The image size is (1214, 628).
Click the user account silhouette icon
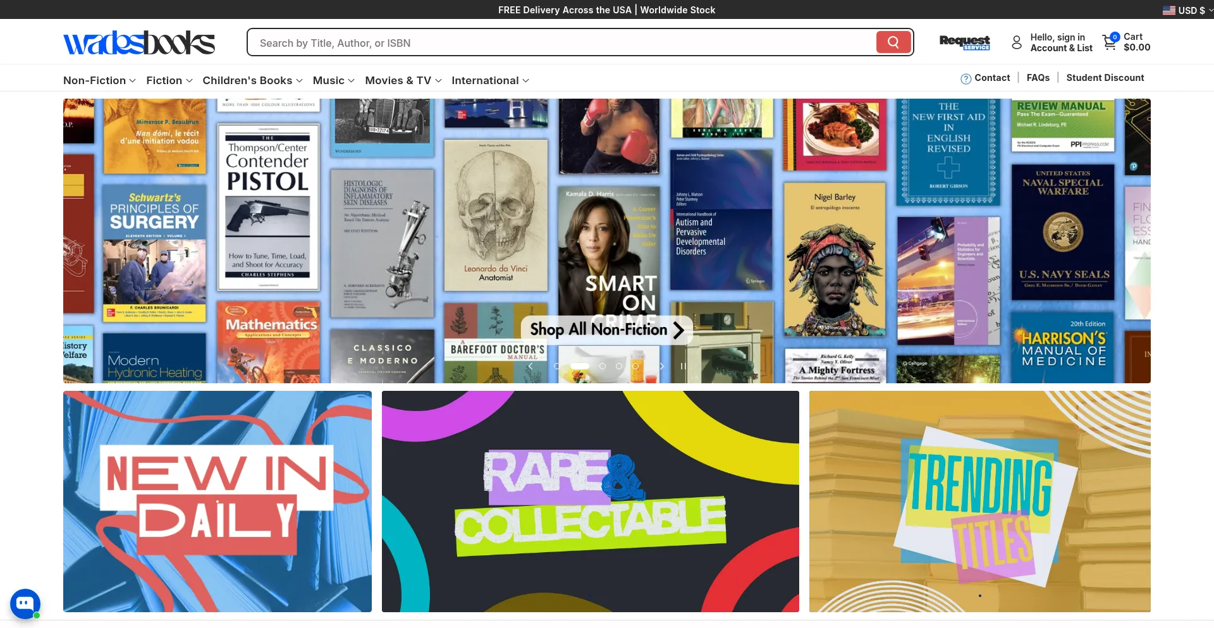click(x=1016, y=42)
